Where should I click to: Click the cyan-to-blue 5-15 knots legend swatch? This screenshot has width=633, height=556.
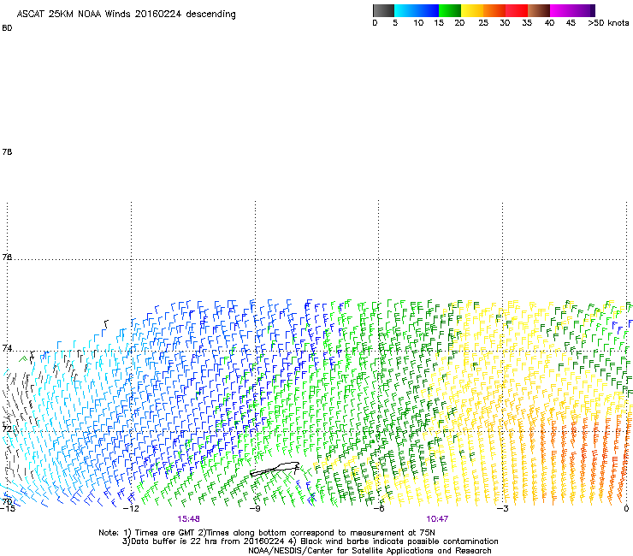(417, 10)
